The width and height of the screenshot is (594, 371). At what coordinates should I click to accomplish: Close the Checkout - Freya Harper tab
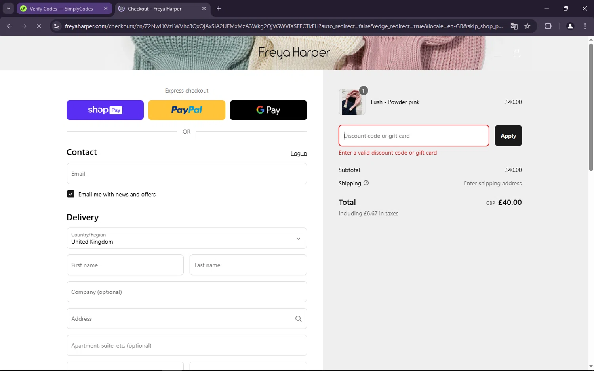(x=204, y=9)
